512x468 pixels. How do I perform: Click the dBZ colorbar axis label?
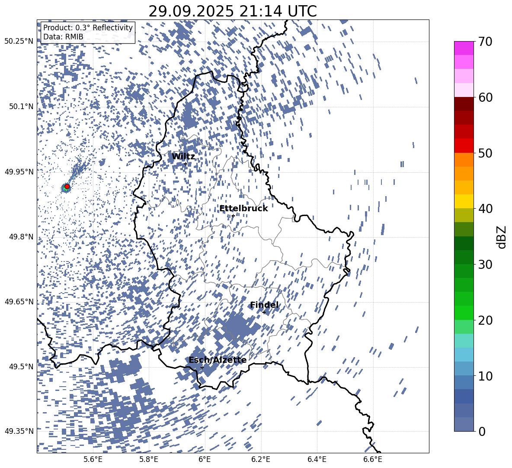502,237
